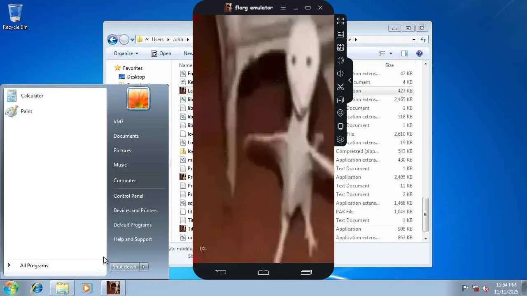The height and width of the screenshot is (296, 527).
Task: Click the Windows Start orb
Action: [x=11, y=288]
